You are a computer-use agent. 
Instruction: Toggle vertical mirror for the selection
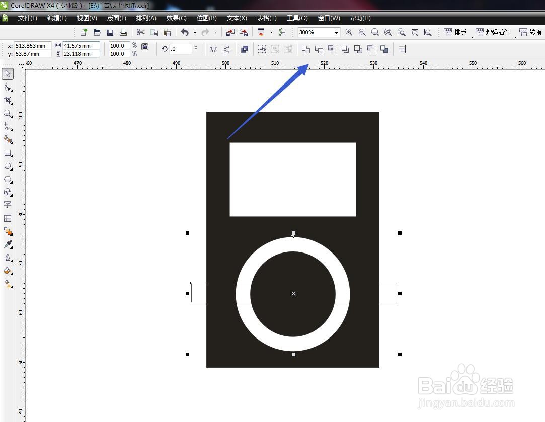click(x=226, y=49)
